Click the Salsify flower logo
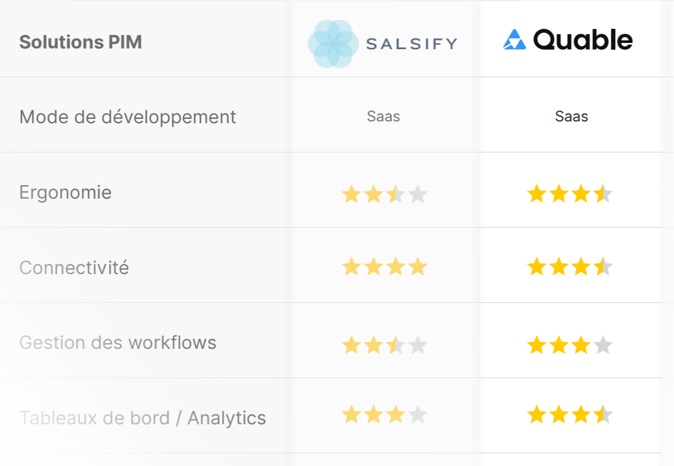The image size is (674, 466). point(333,44)
